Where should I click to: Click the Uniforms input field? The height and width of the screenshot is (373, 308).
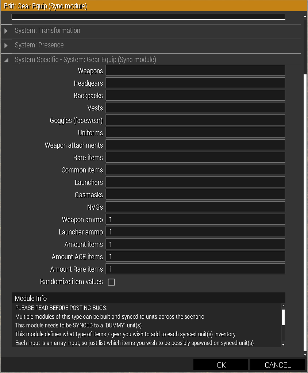195,133
